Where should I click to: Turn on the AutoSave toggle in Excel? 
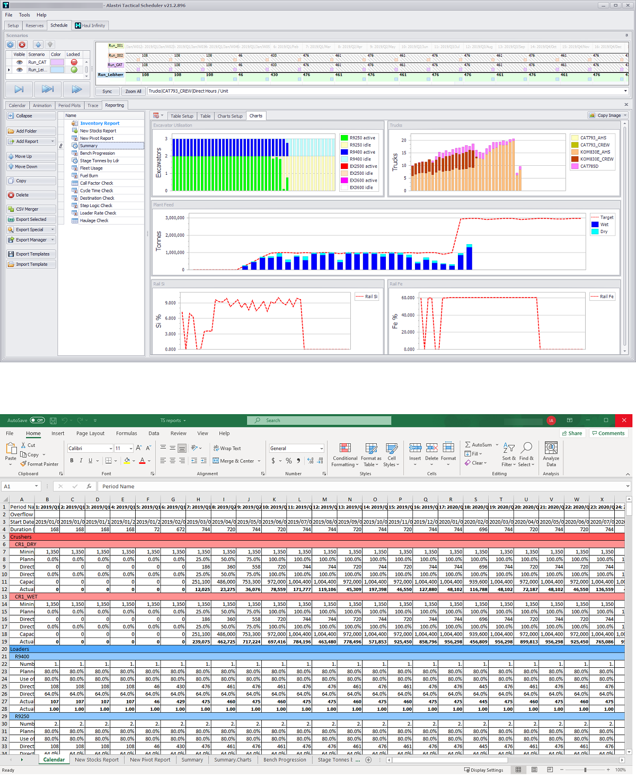[x=37, y=421]
